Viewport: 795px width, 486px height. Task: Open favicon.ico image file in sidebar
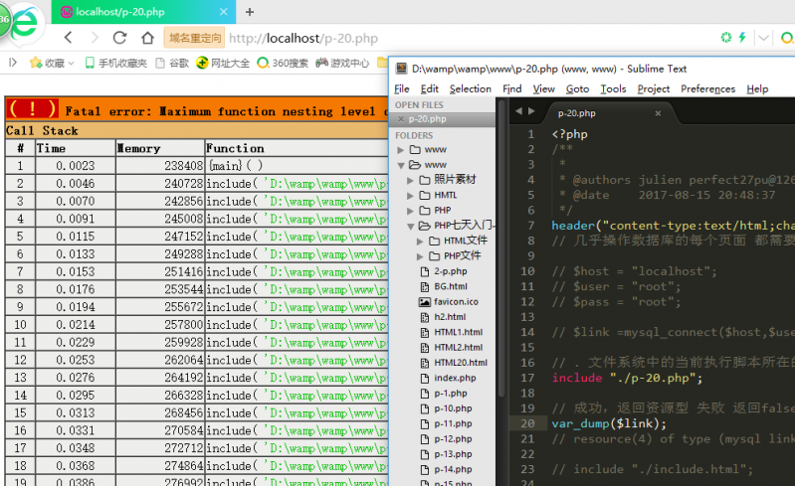pyautogui.click(x=456, y=301)
